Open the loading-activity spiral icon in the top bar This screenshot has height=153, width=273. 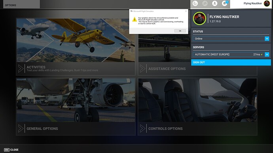(x=195, y=3)
